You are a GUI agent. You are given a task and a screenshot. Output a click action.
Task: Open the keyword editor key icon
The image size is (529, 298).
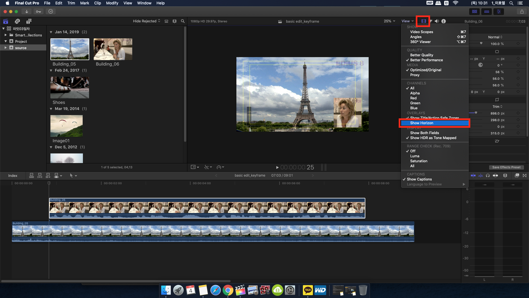coord(39,12)
